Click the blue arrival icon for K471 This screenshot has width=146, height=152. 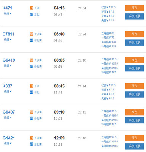(x=32, y=14)
